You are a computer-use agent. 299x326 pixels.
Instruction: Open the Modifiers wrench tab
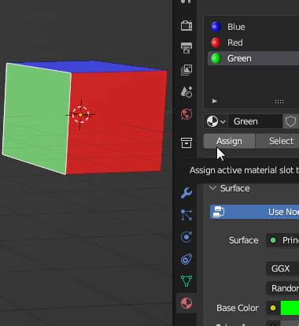coord(186,193)
